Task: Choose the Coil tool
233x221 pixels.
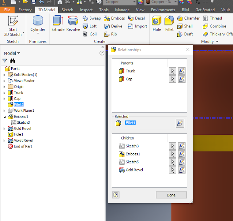Action: pos(90,34)
